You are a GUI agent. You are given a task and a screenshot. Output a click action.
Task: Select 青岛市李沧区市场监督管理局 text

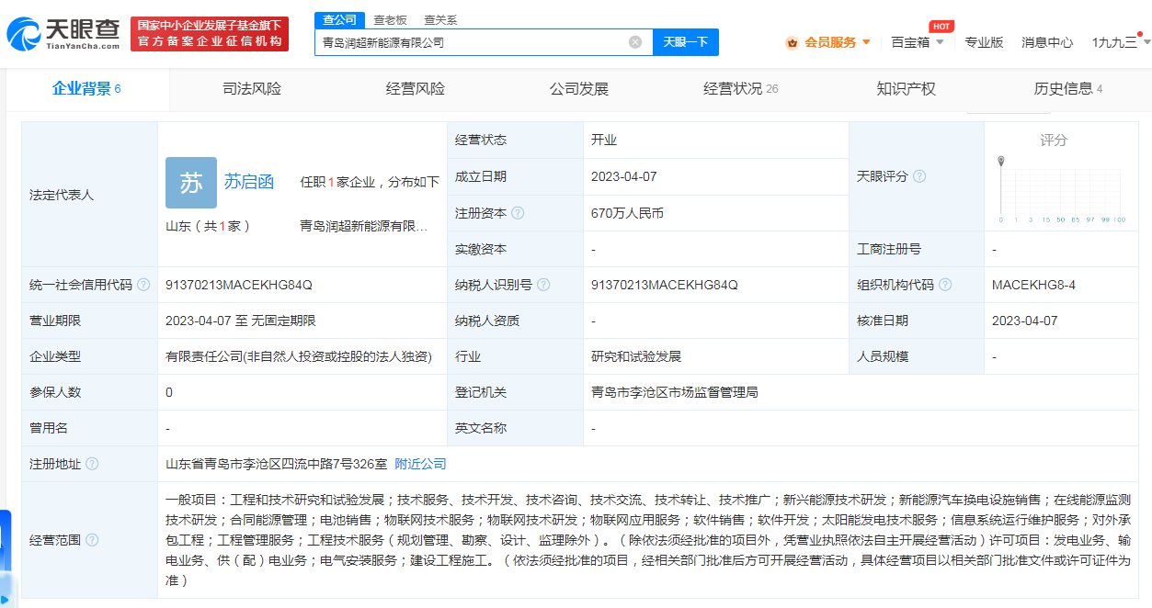pos(675,392)
